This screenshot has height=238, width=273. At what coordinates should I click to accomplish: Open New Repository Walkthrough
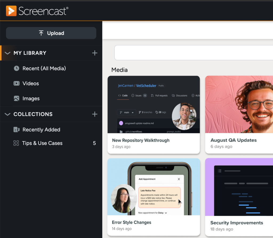154,104
